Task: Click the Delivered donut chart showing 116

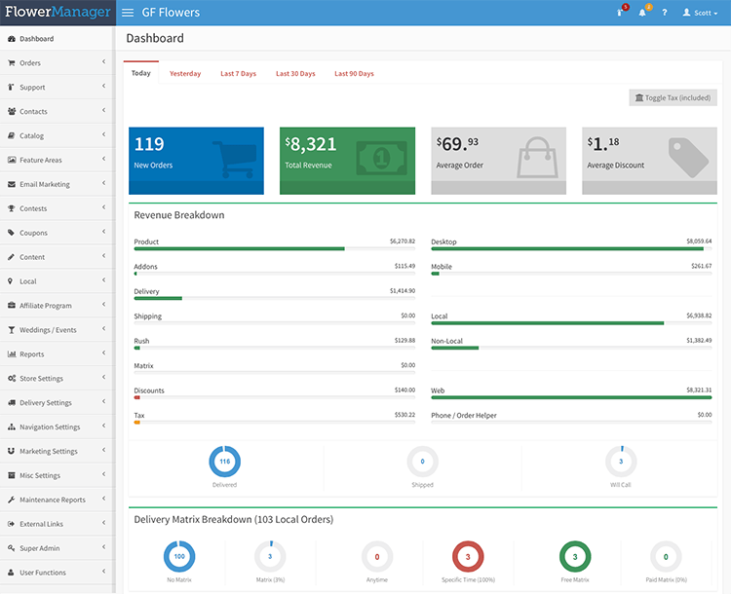Action: [224, 462]
